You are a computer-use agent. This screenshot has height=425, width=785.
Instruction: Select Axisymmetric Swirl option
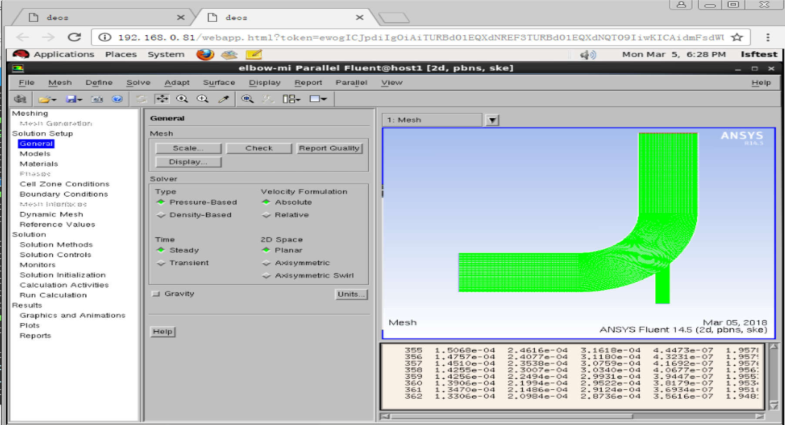click(x=266, y=275)
